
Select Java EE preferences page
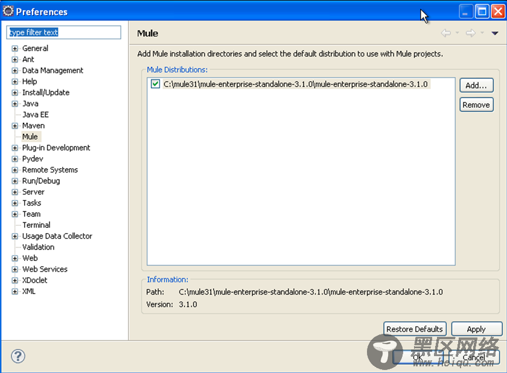[35, 114]
